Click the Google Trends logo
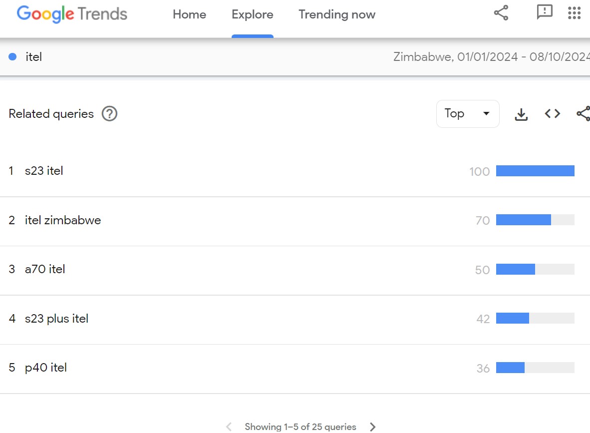The height and width of the screenshot is (433, 590). 72,14
